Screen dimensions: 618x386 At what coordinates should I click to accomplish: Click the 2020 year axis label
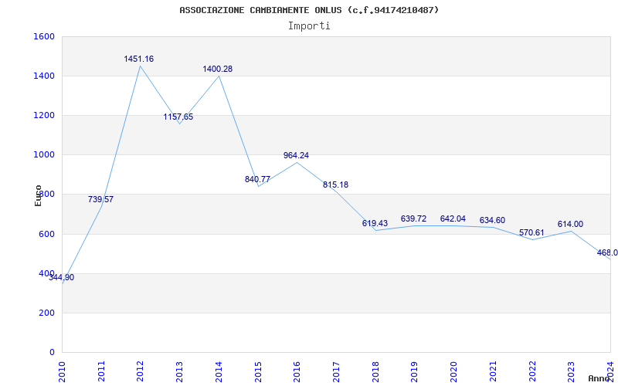pyautogui.click(x=453, y=372)
